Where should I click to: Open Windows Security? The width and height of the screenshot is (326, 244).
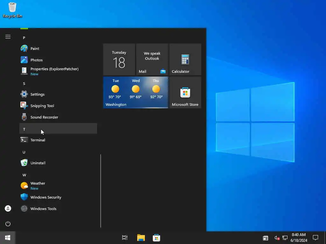point(58,197)
